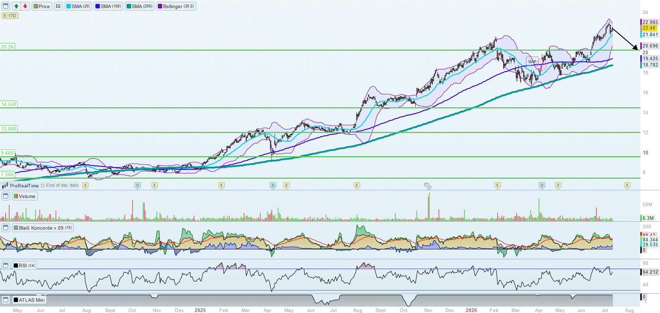Select the 9.660 horizontal line label

point(7,153)
